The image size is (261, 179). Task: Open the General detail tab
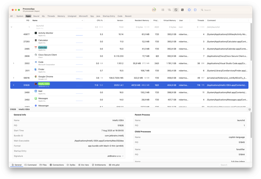point(17,165)
